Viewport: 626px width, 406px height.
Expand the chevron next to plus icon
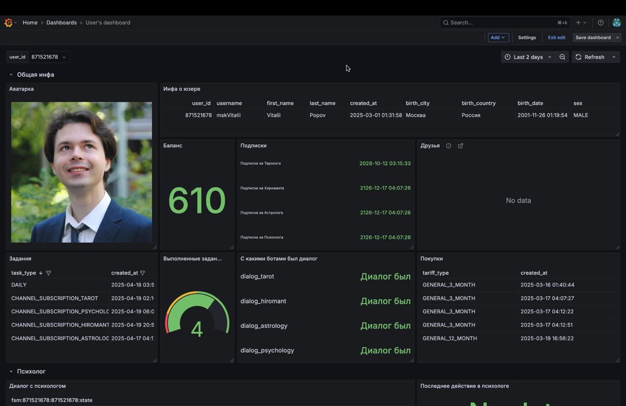coord(585,22)
